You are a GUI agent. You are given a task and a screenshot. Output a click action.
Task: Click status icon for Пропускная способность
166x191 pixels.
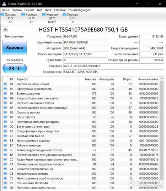5,89
